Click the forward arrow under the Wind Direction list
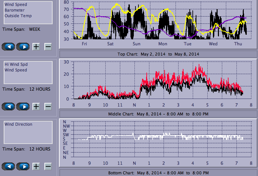 tap(23, 166)
